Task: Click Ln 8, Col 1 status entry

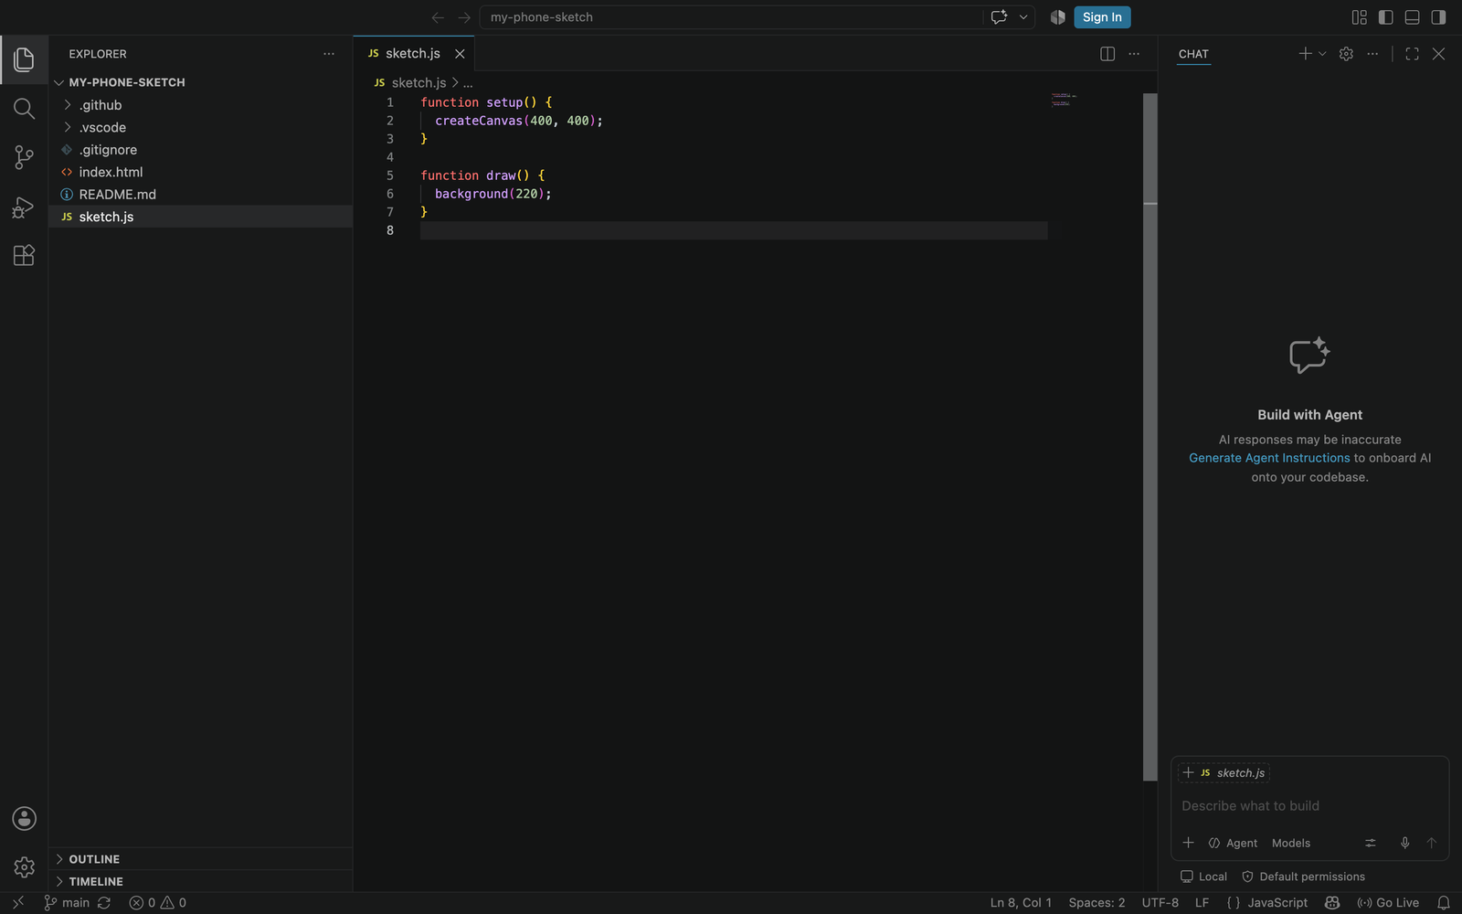Action: click(x=1021, y=903)
